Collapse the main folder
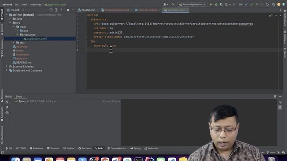Screen dimensions: 287x161 click(x=14, y=27)
